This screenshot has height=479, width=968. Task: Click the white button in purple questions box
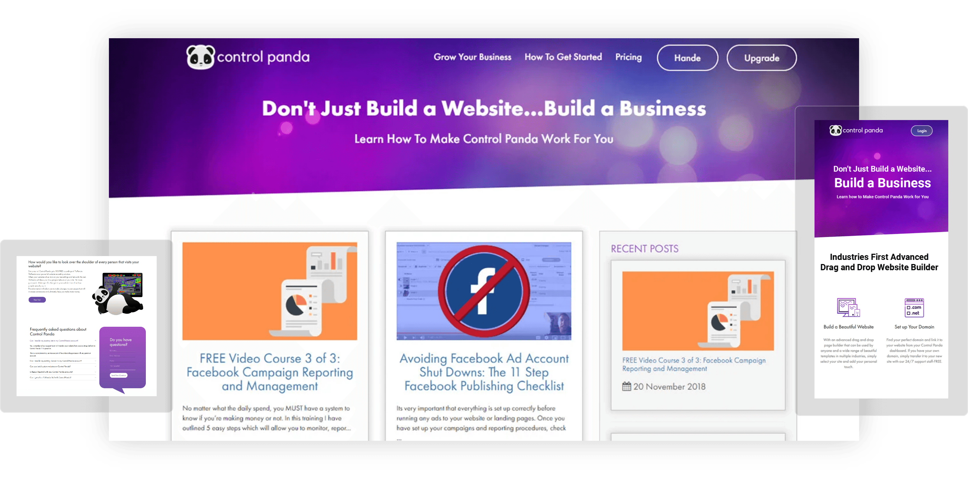pos(118,375)
